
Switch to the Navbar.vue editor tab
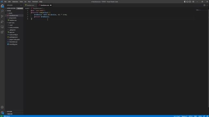click(30, 5)
